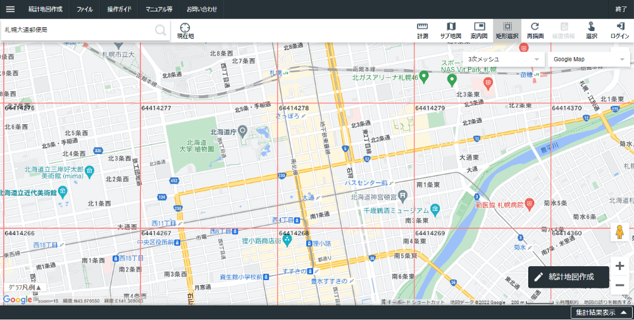The image size is (634, 320).
Task: Click the 北海道大学 植物園 label
Action: (x=197, y=146)
